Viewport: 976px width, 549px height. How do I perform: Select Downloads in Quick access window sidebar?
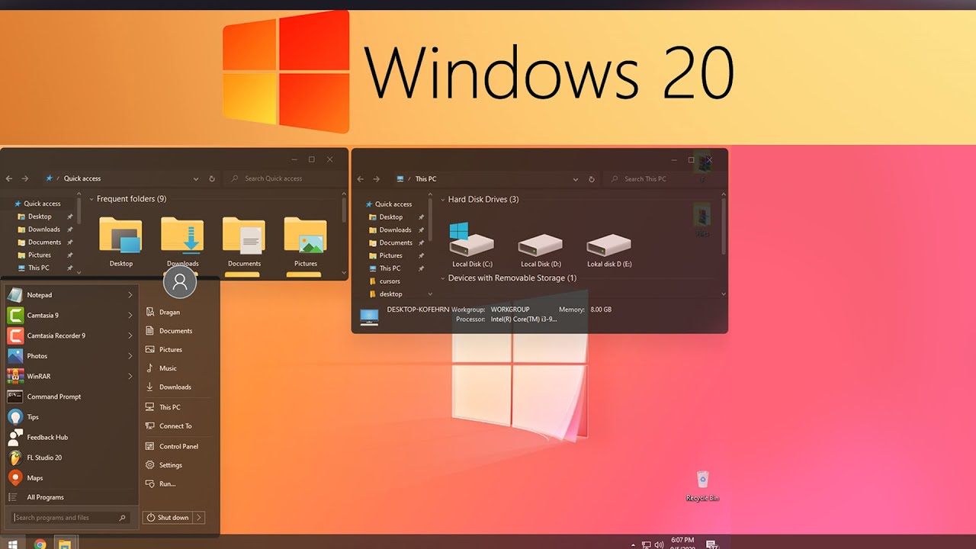click(x=44, y=230)
